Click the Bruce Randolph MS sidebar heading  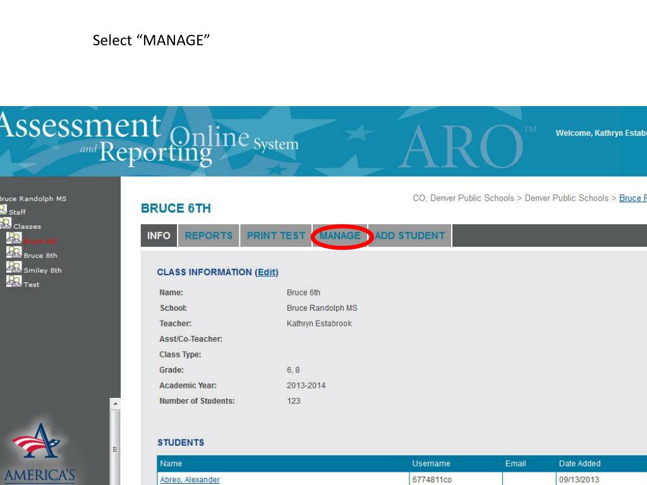33,199
